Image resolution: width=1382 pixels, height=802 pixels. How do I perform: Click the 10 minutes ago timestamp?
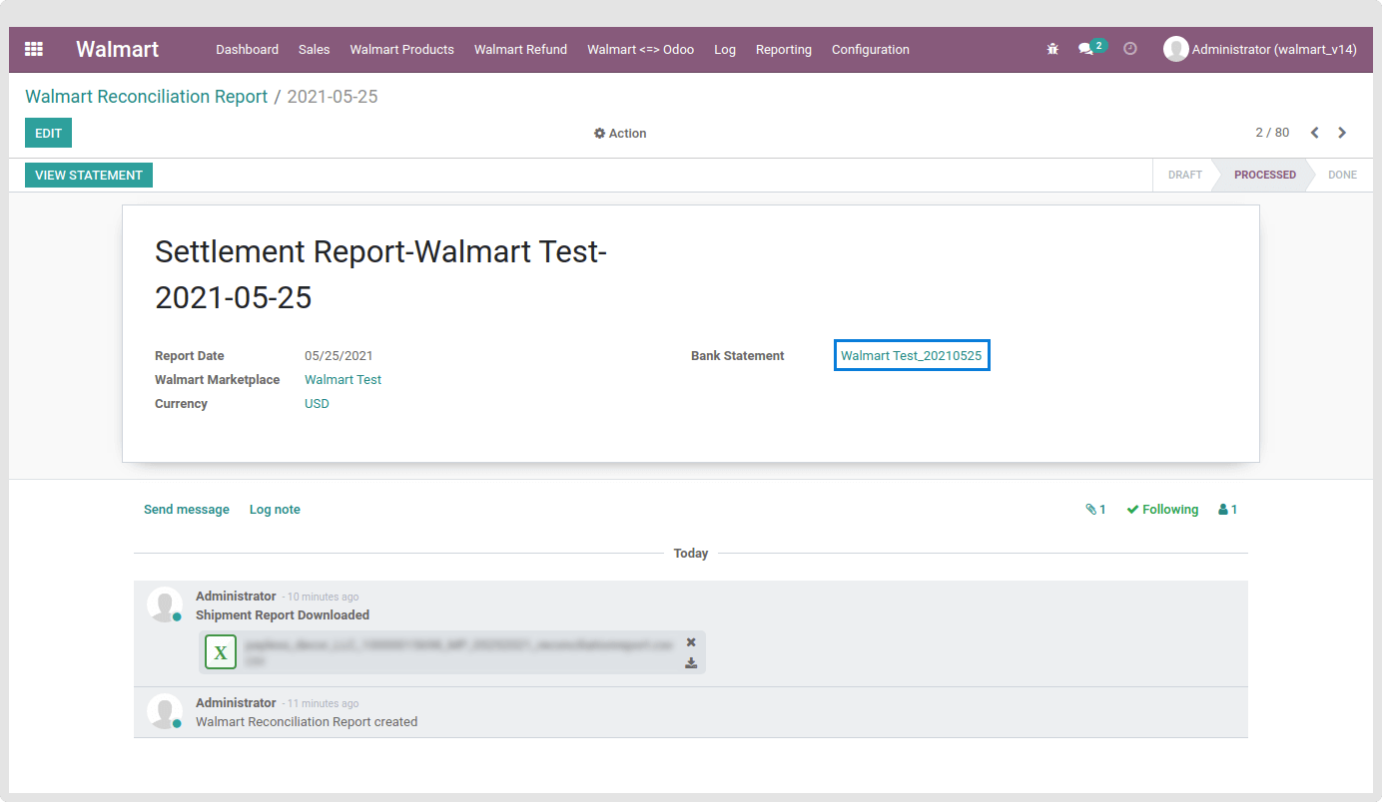(x=323, y=598)
